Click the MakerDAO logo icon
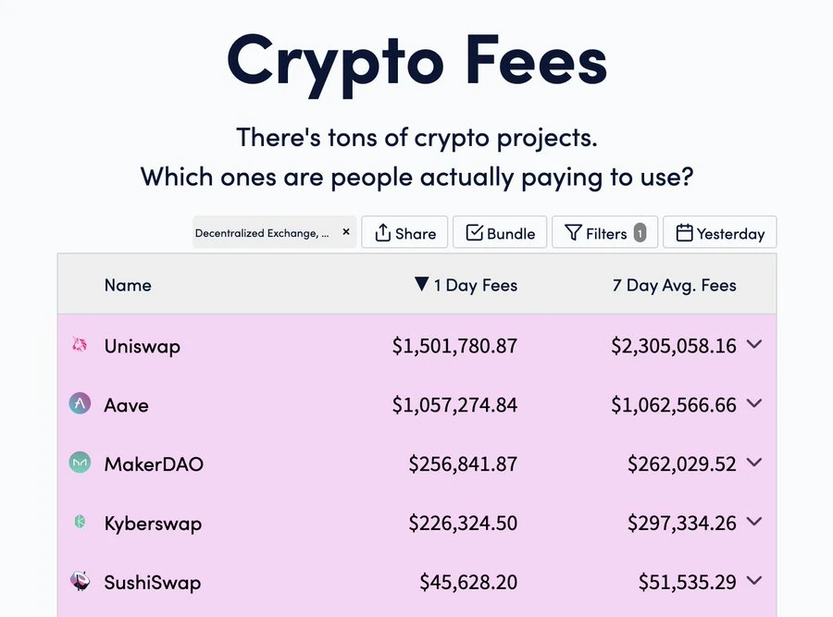The image size is (833, 617). point(80,463)
